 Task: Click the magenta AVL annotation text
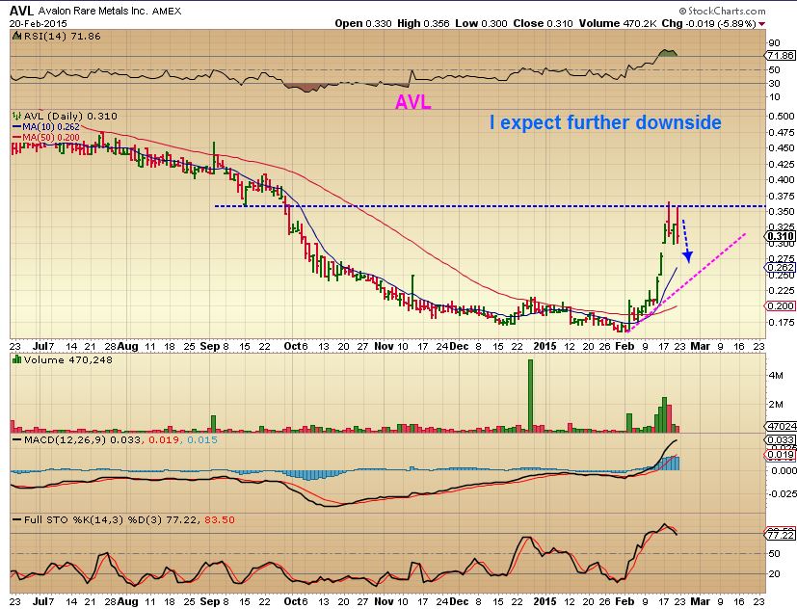(411, 102)
